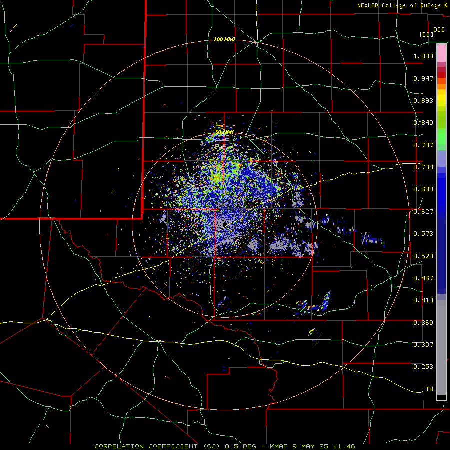
Task: Click the 0.520 scale value
Action: coord(423,256)
